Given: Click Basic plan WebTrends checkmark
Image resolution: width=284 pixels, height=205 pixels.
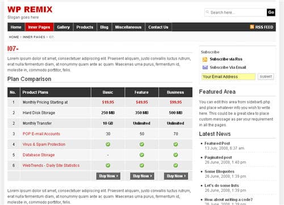Looking at the screenshot, I should click(x=108, y=165).
